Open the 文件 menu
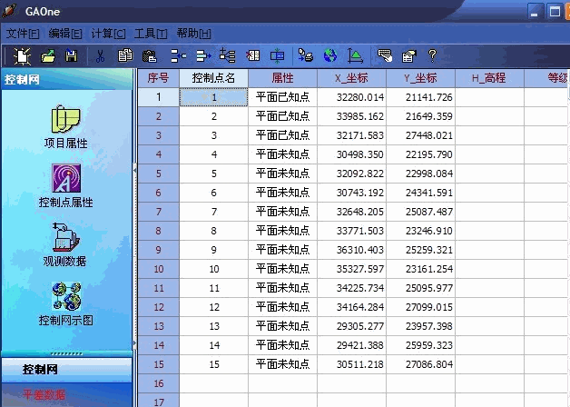Viewport: 570px width, 407px height. tap(23, 33)
